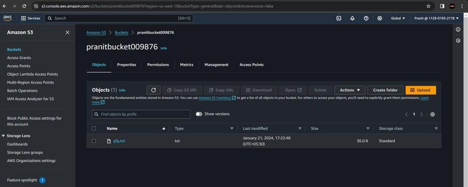Screen dimensions: 468x187
Task: Open the Actions dropdown
Action: 350,90
